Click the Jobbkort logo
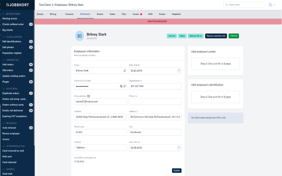The image size is (282, 176). coord(17,5)
